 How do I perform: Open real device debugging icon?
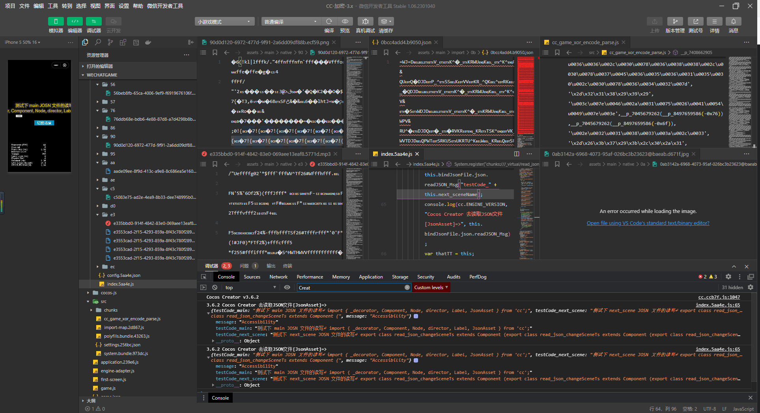(365, 21)
